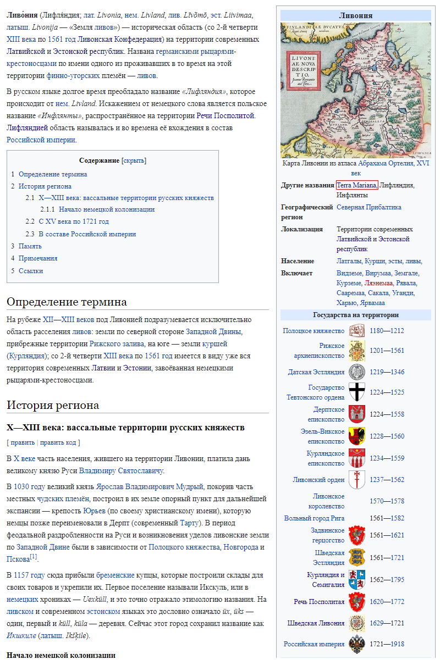
Task: Open the 'Сааремаа' infobox link
Action: point(351,293)
